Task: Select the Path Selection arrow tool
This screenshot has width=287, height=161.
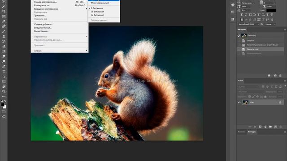Action: point(4,76)
